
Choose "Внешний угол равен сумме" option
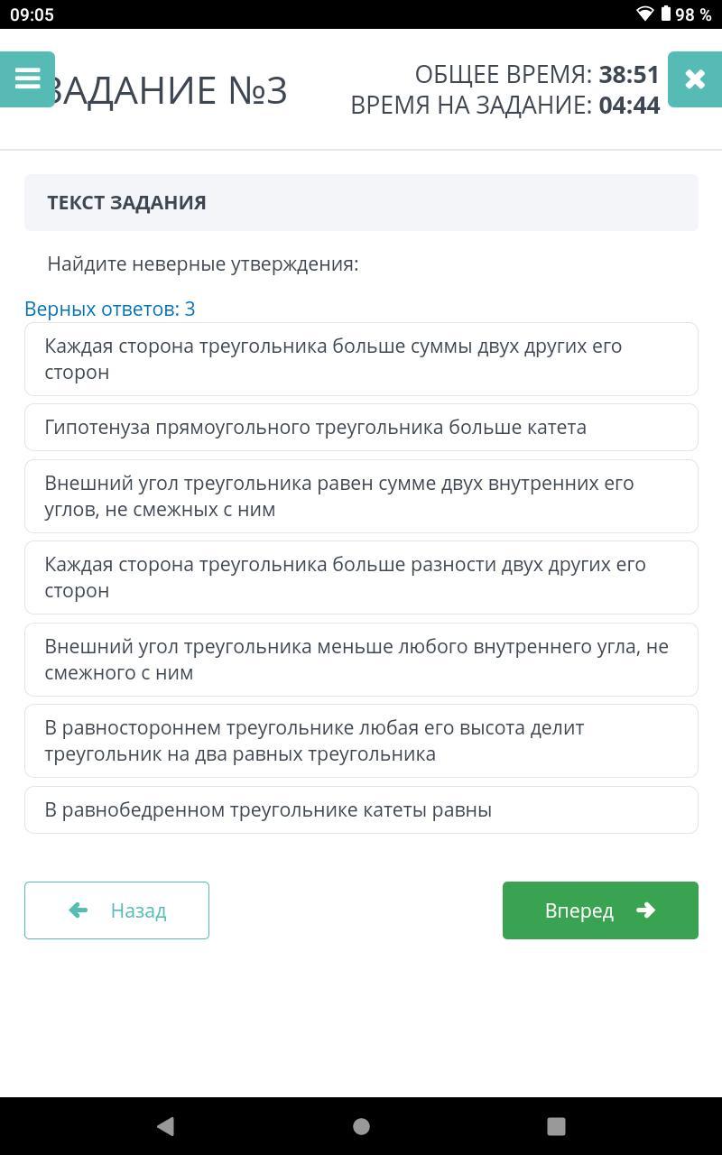[x=361, y=496]
